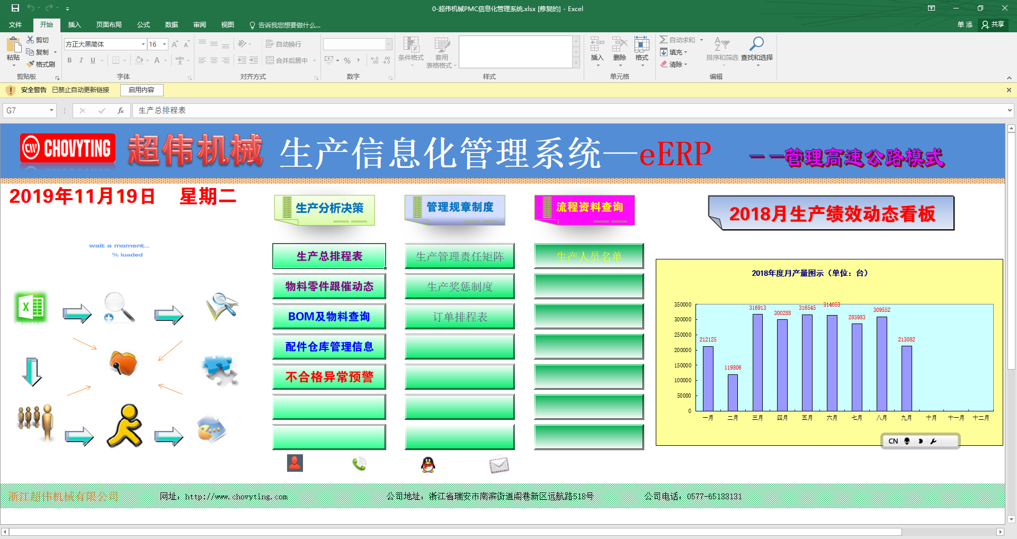Image resolution: width=1017 pixels, height=539 pixels.
Task: Open the File (文件) tab
Action: coord(15,25)
